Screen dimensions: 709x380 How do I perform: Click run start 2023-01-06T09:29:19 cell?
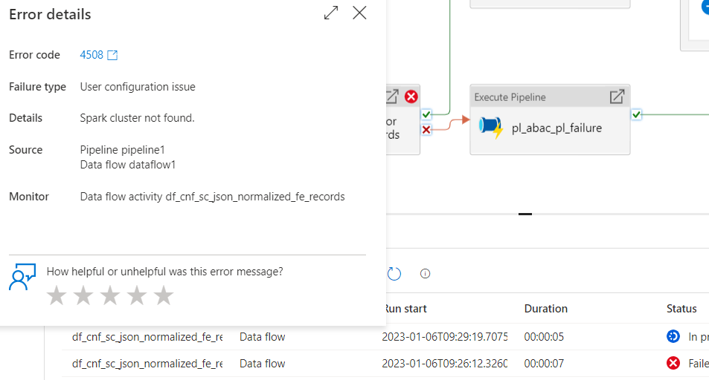(444, 337)
